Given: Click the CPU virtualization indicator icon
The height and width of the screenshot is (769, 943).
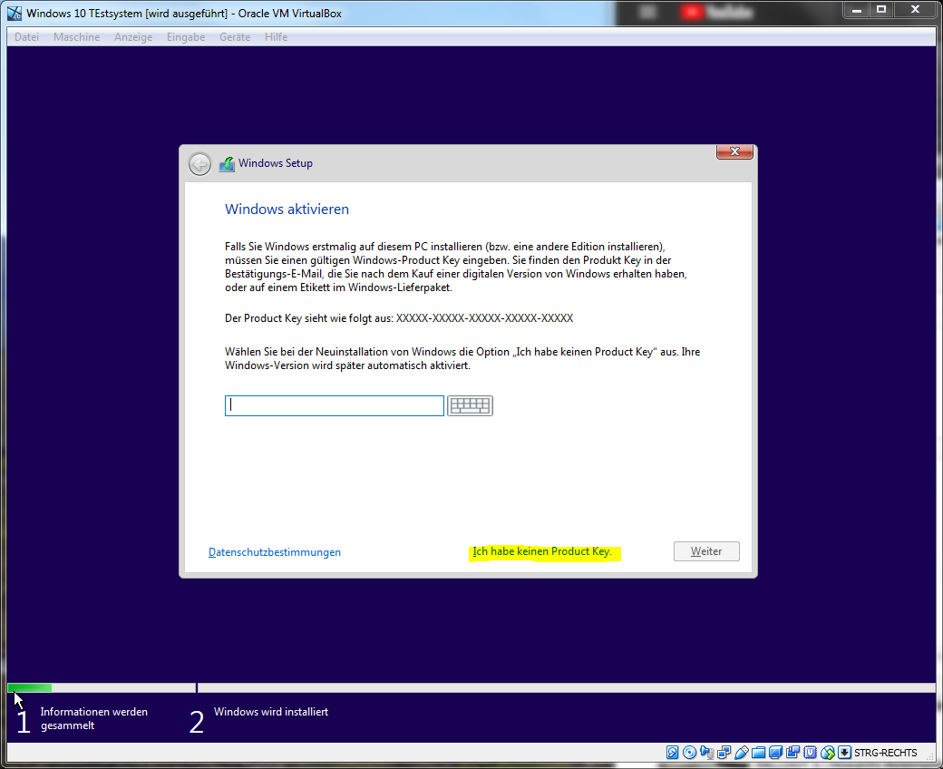Looking at the screenshot, I should [x=810, y=753].
